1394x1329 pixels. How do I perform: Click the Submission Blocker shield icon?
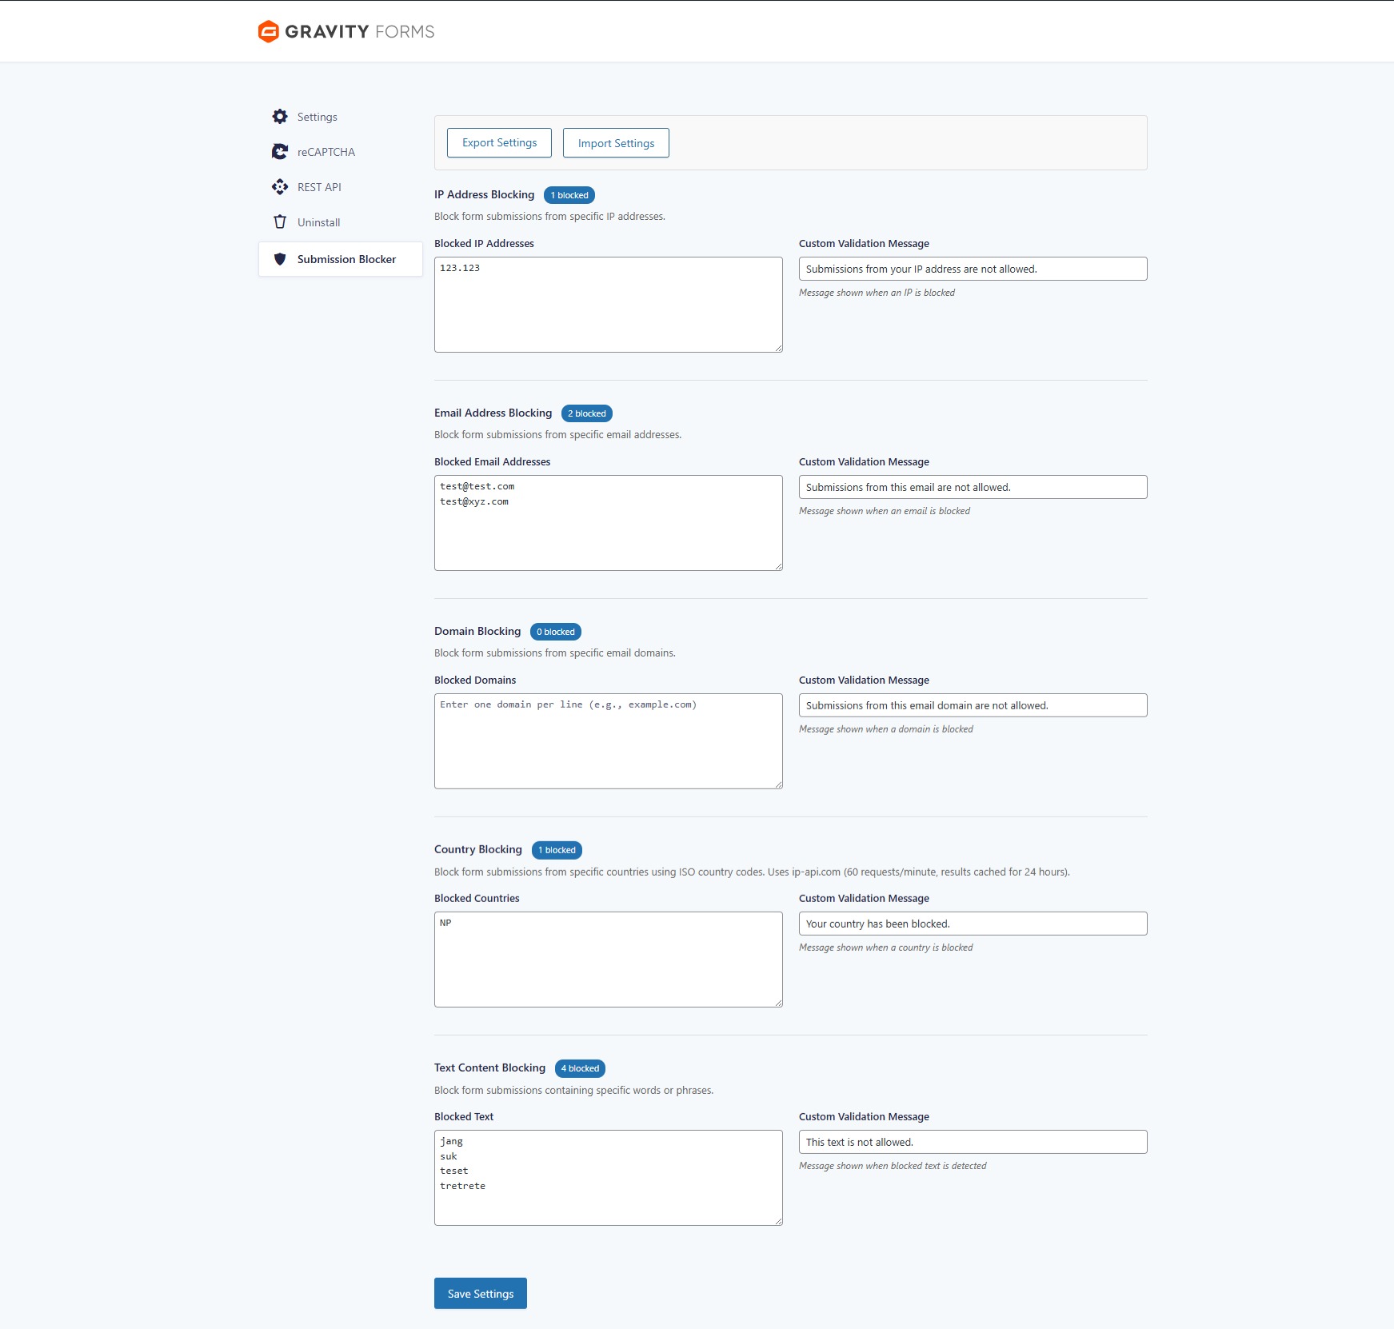pyautogui.click(x=280, y=259)
